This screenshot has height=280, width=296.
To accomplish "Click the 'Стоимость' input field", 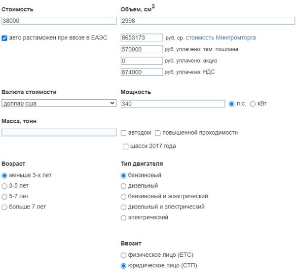I will pos(59,21).
